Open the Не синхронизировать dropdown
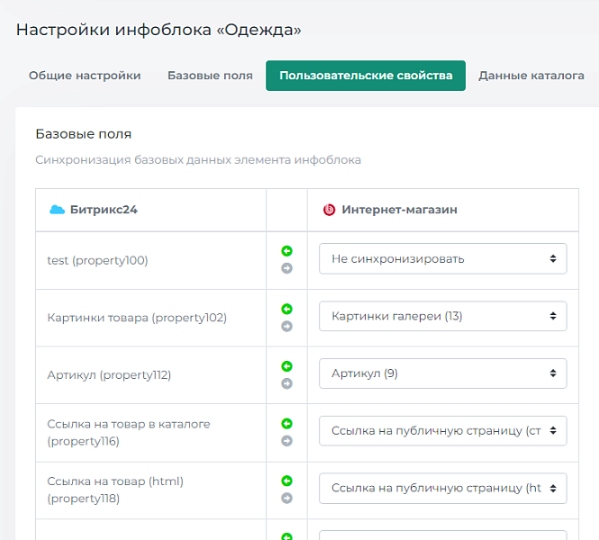This screenshot has width=599, height=540. click(442, 258)
